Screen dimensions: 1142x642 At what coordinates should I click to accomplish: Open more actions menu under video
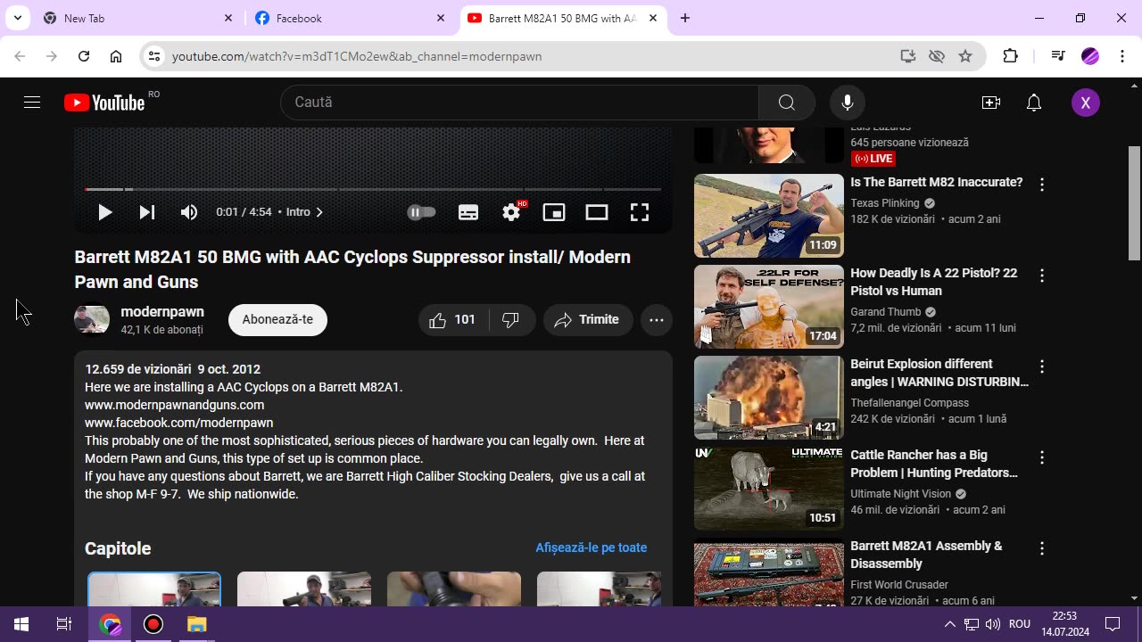[657, 320]
